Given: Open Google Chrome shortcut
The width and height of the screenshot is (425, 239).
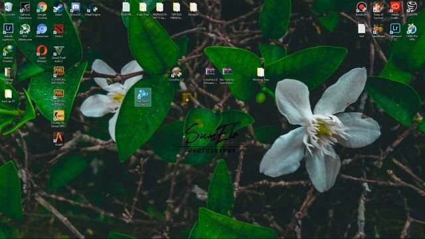Looking at the screenshot, I should (42, 11).
